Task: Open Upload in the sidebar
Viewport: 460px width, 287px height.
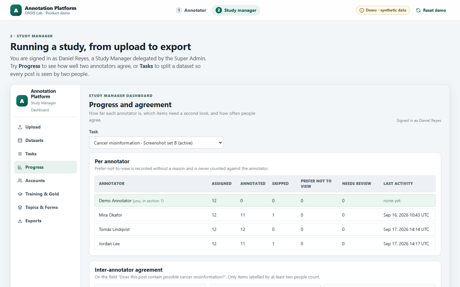Action: point(45,127)
